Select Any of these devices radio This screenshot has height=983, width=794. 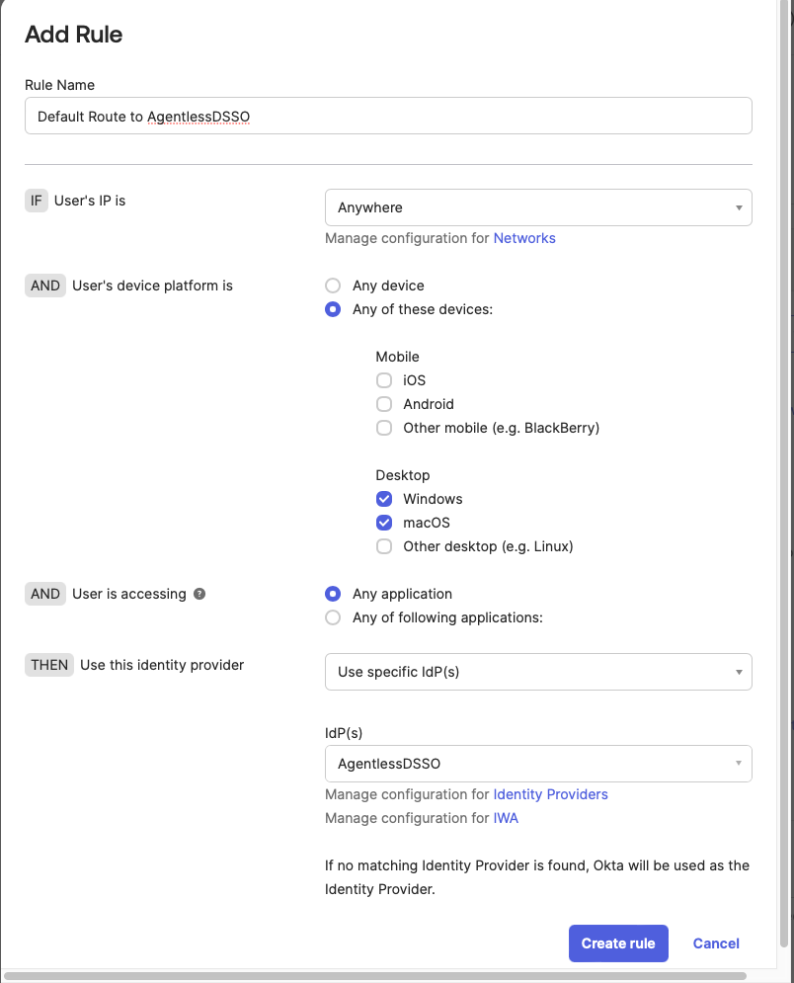[x=333, y=309]
